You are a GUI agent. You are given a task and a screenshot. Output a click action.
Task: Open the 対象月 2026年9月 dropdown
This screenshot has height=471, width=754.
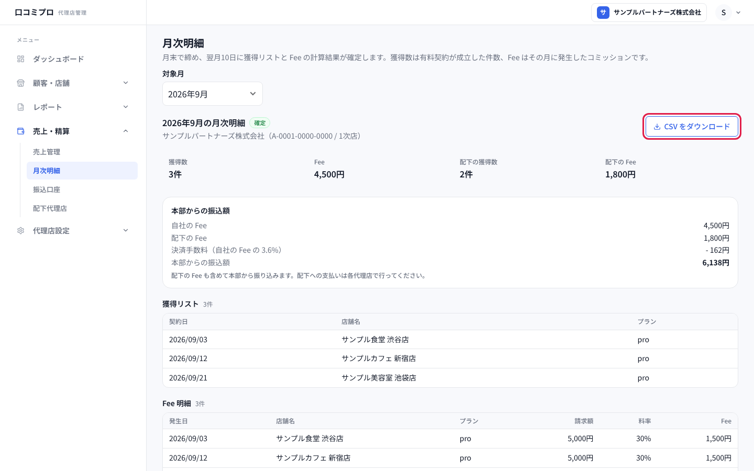pos(213,94)
